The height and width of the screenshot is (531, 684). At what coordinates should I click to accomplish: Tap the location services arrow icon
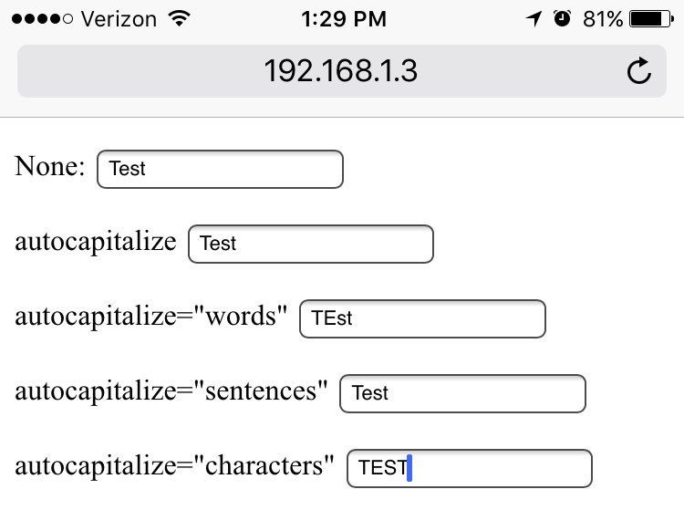coord(534,18)
